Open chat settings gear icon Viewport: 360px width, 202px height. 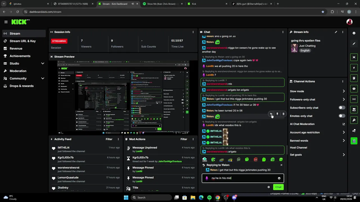269,187
